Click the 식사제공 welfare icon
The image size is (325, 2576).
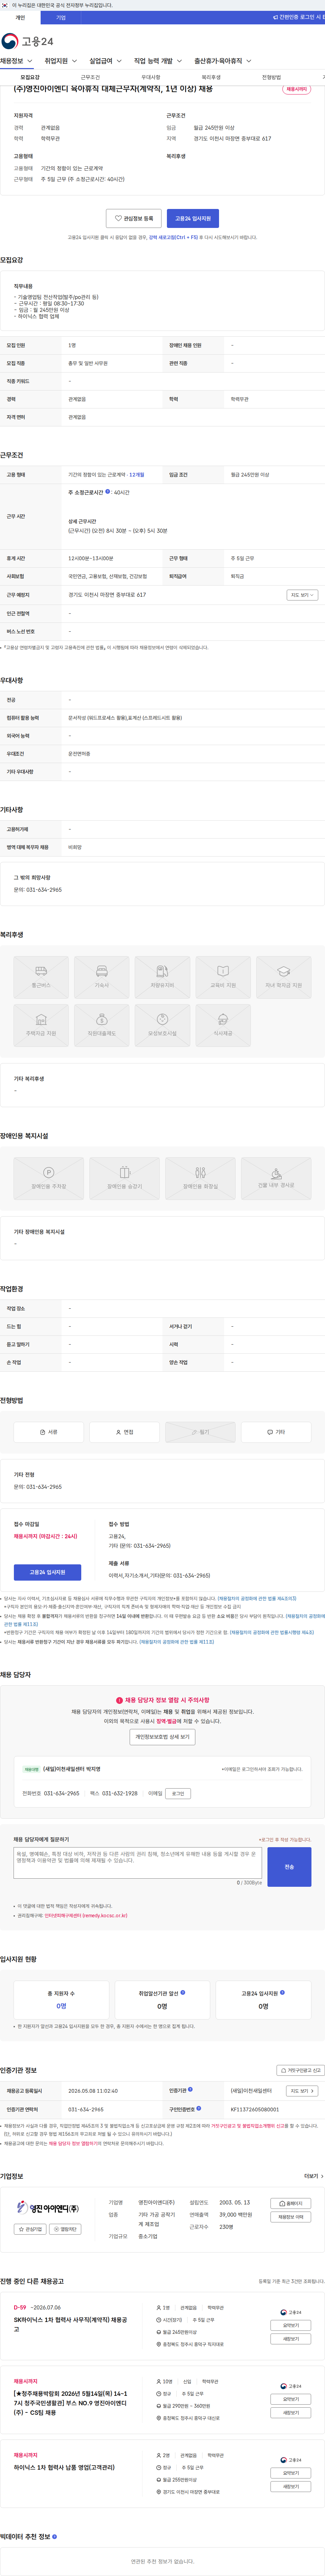click(223, 1024)
